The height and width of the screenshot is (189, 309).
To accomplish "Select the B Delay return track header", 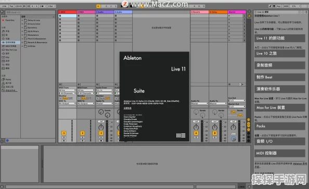I will pyautogui.click(x=218, y=12).
